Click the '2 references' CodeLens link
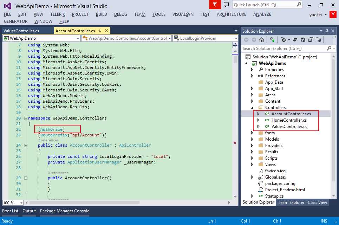Image resolution: width=339 pixels, height=225 pixels. coord(48,140)
